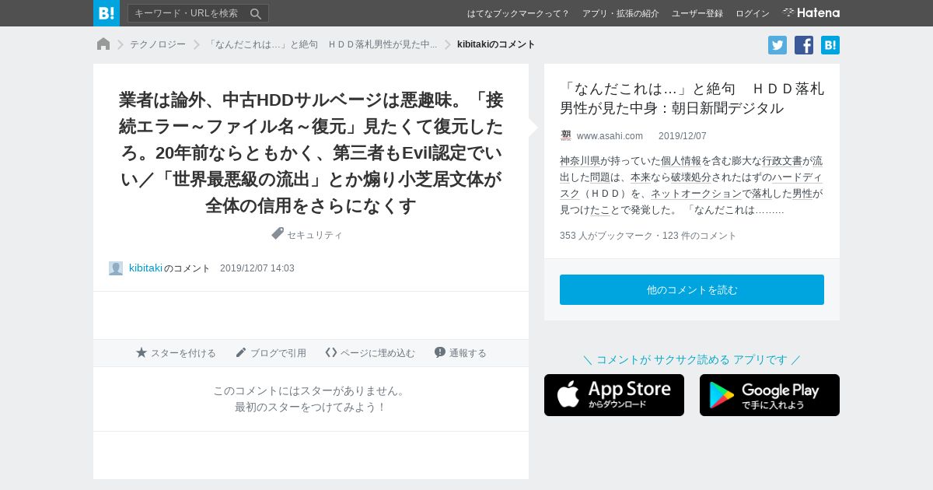Open 353 人がブックマーク count link
933x490 pixels.
[606, 236]
